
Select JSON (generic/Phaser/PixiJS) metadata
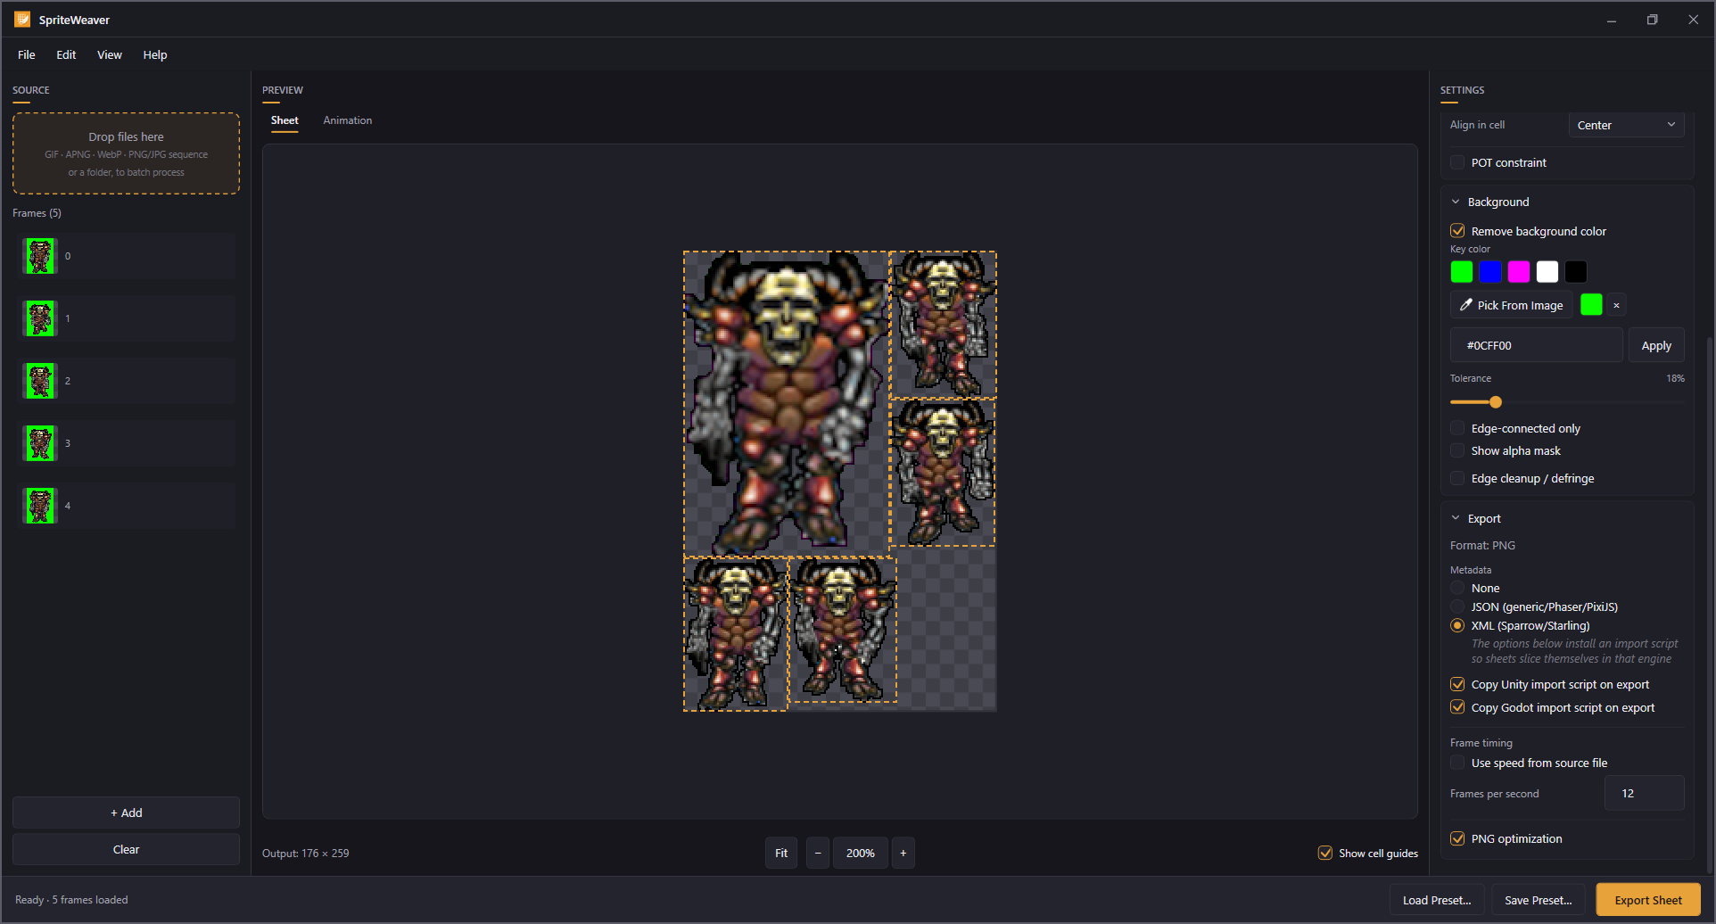[x=1457, y=606]
